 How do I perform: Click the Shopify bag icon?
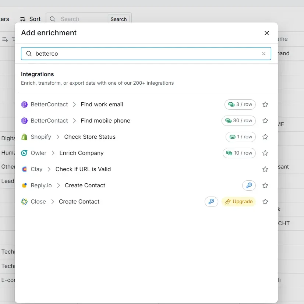(24, 137)
